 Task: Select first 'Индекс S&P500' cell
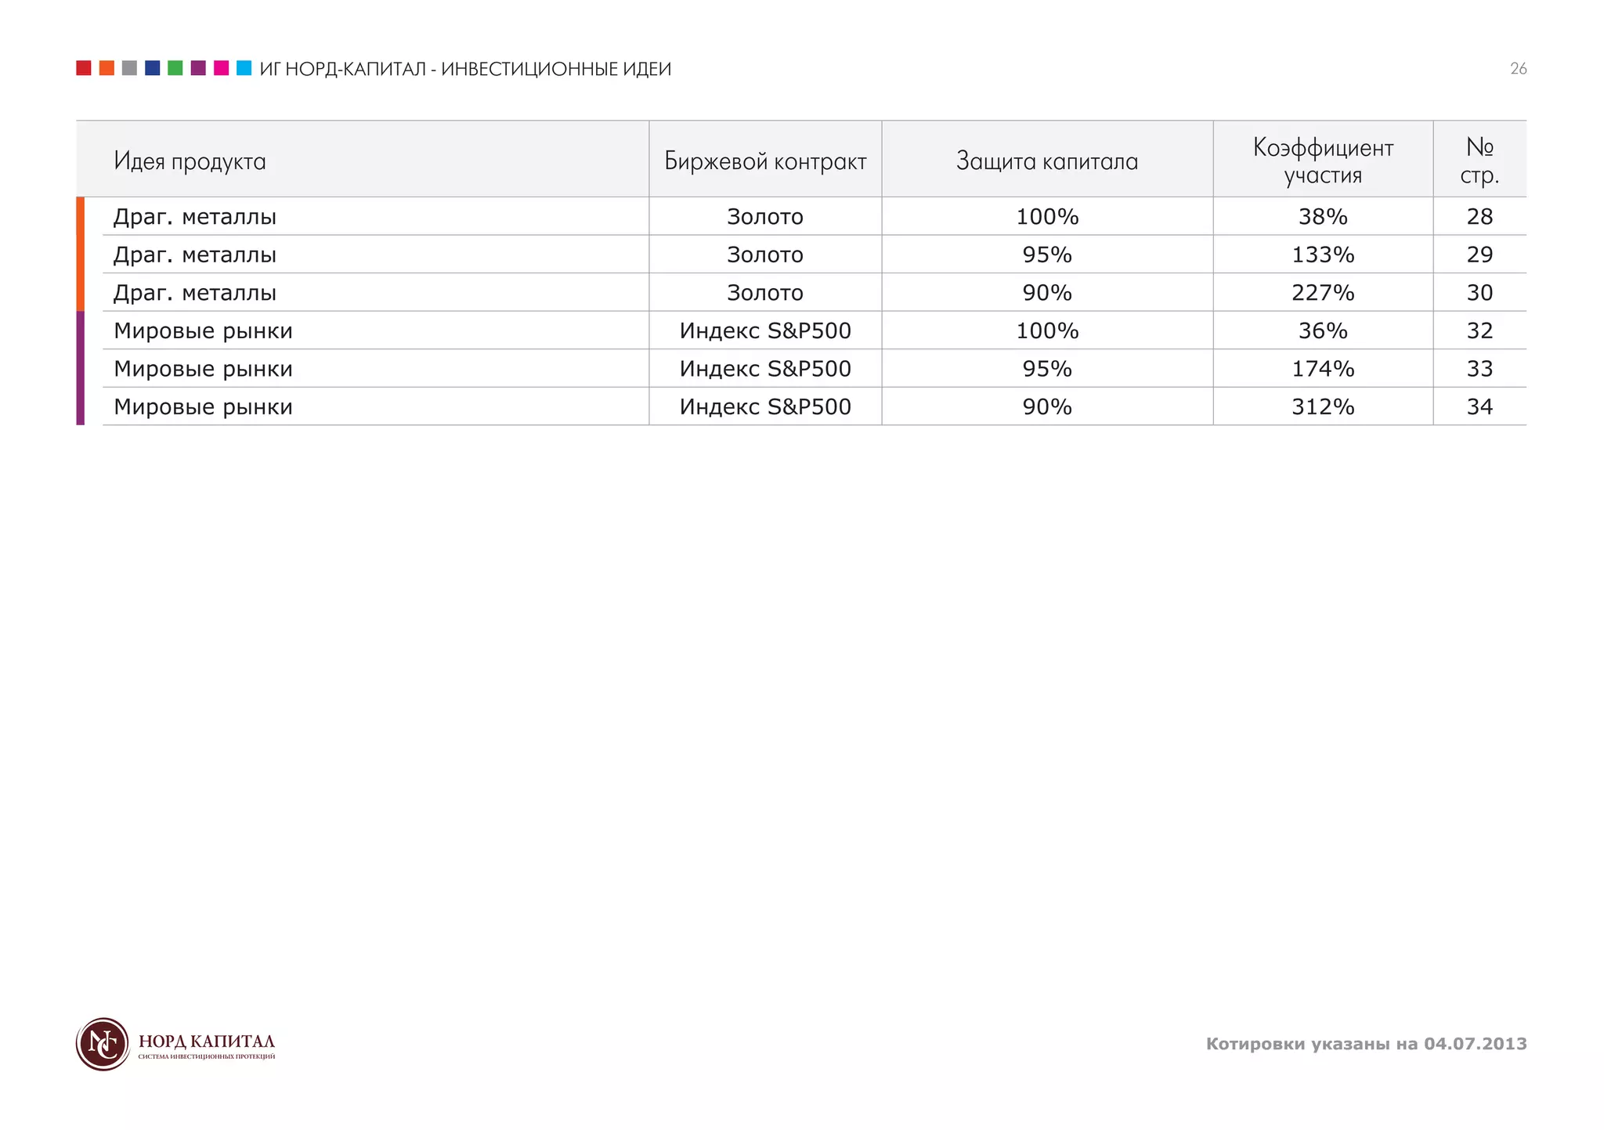[765, 330]
